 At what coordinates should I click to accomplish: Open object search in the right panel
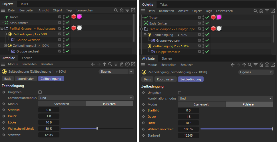tap(256, 11)
